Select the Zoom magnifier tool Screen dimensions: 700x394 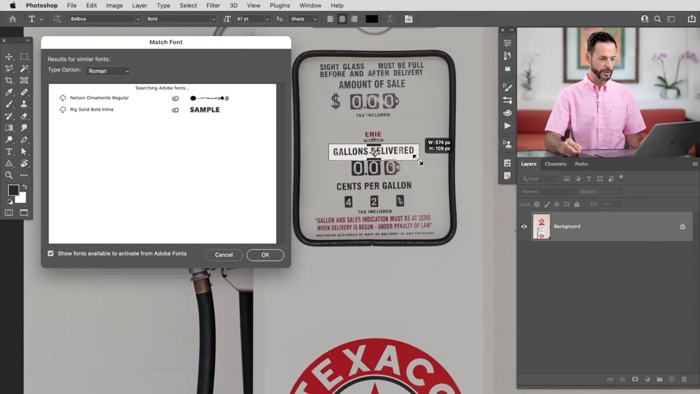(9, 175)
